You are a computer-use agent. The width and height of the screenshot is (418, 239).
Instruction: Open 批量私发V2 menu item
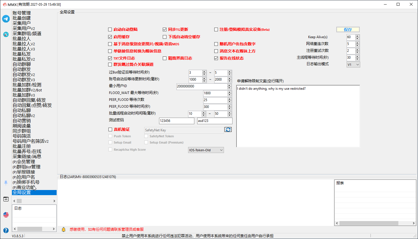click(24, 59)
